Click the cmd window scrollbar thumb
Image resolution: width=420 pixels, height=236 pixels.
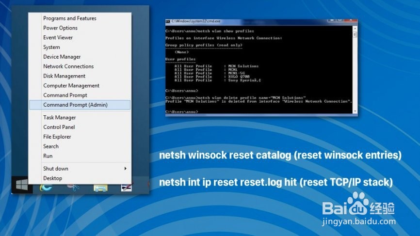(355, 34)
